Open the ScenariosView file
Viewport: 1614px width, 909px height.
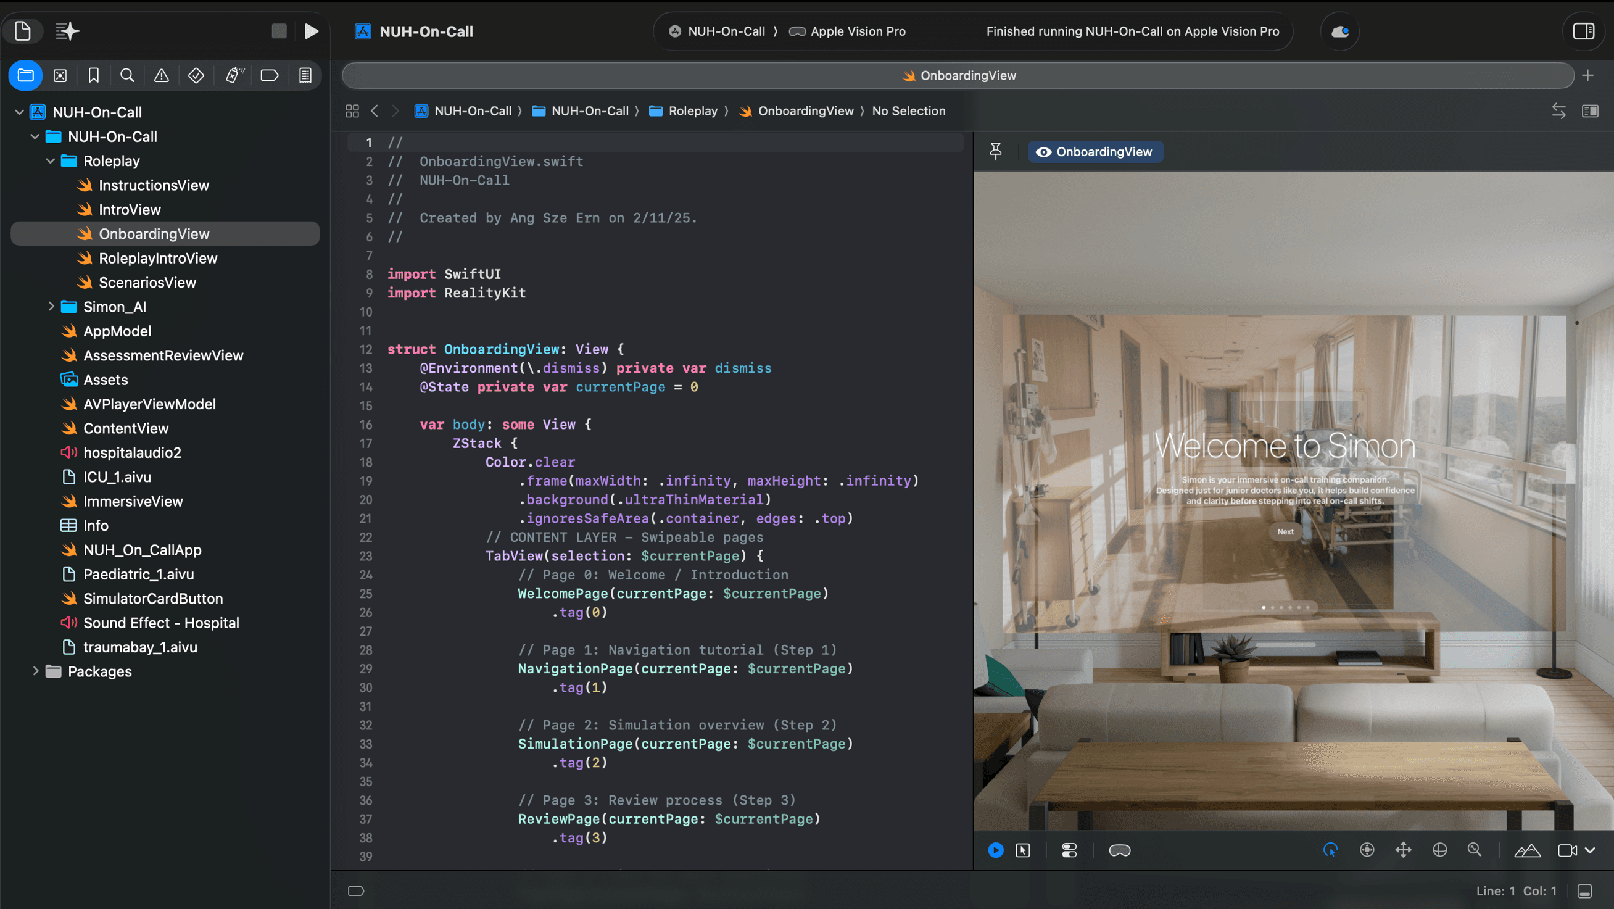[x=147, y=283]
